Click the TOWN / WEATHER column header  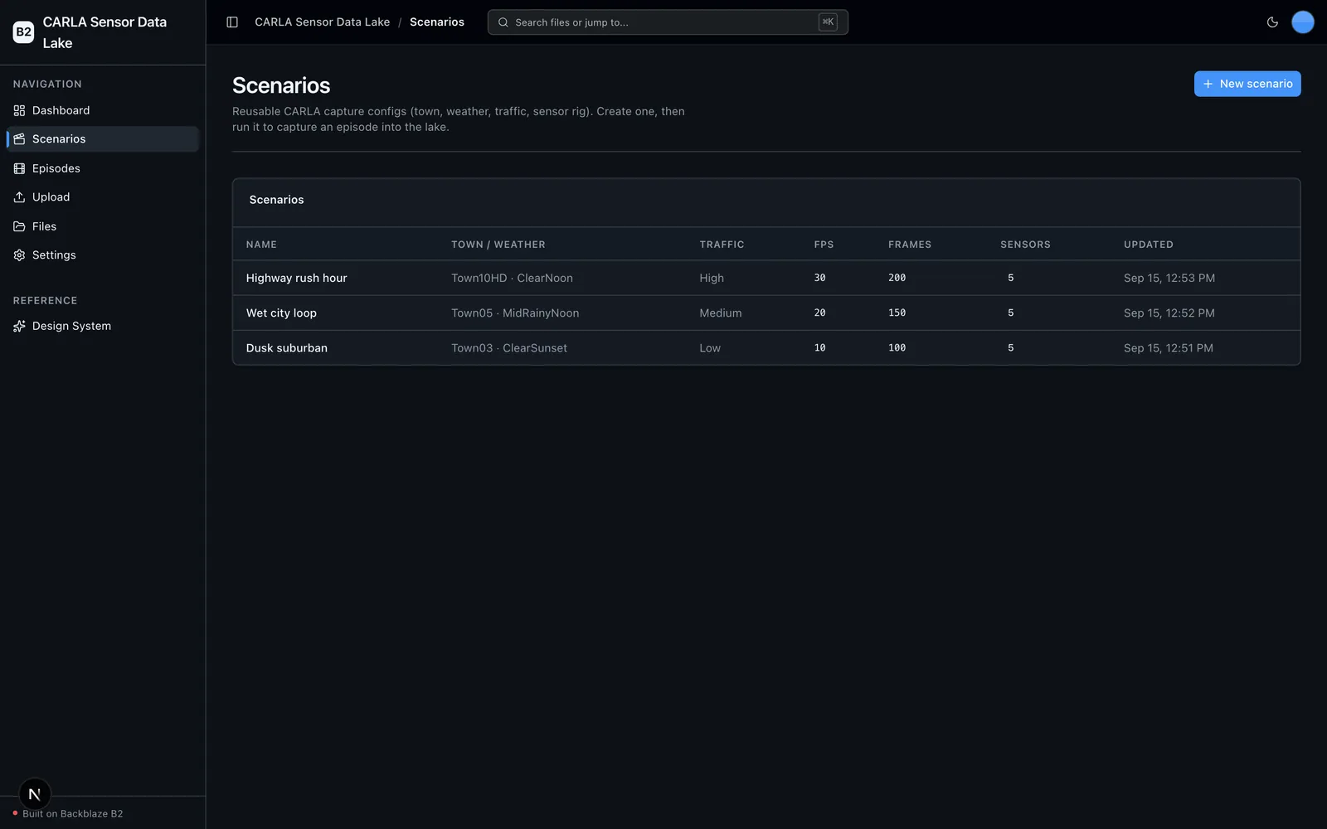[x=498, y=245]
